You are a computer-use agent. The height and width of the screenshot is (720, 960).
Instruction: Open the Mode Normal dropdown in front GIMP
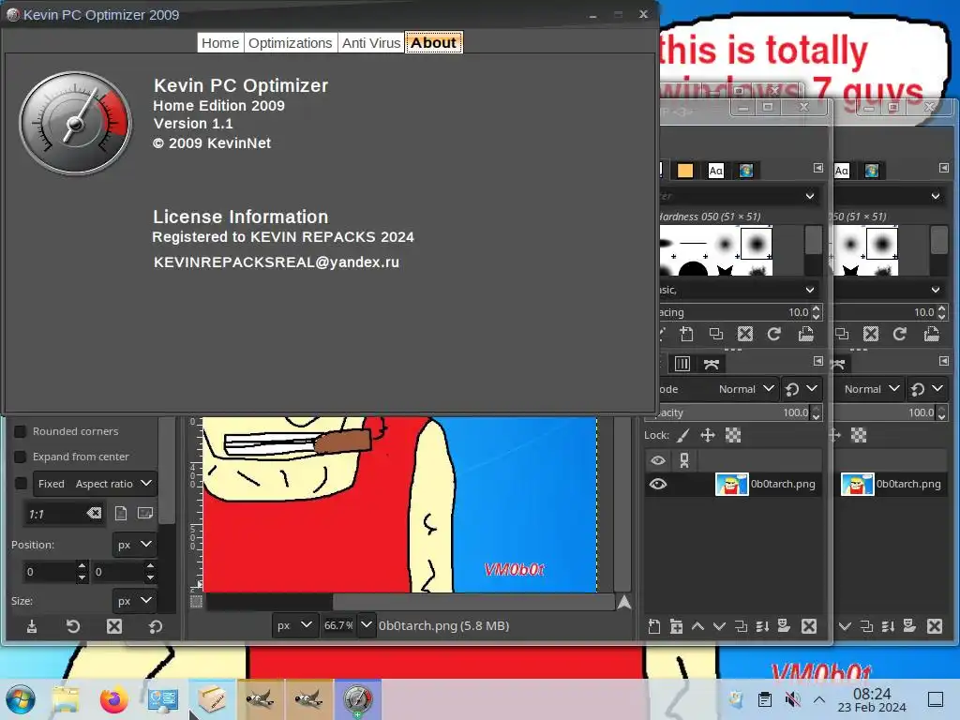pyautogui.click(x=746, y=389)
